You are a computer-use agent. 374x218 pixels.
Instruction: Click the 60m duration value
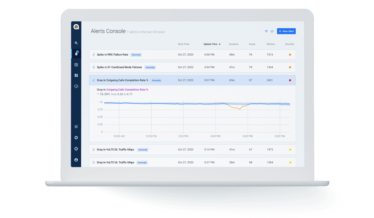232,80
